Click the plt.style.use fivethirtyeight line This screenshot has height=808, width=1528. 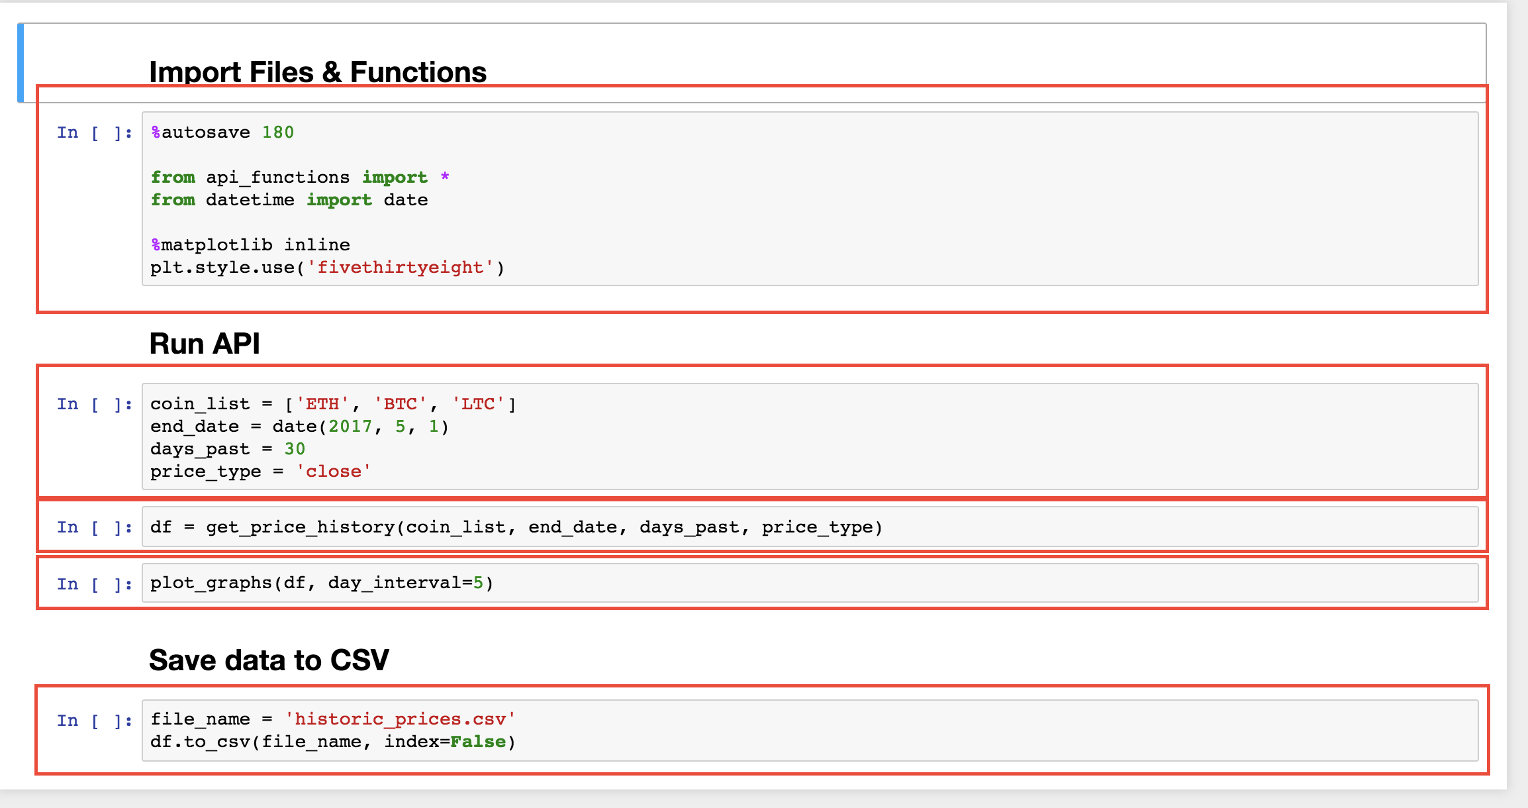(327, 268)
